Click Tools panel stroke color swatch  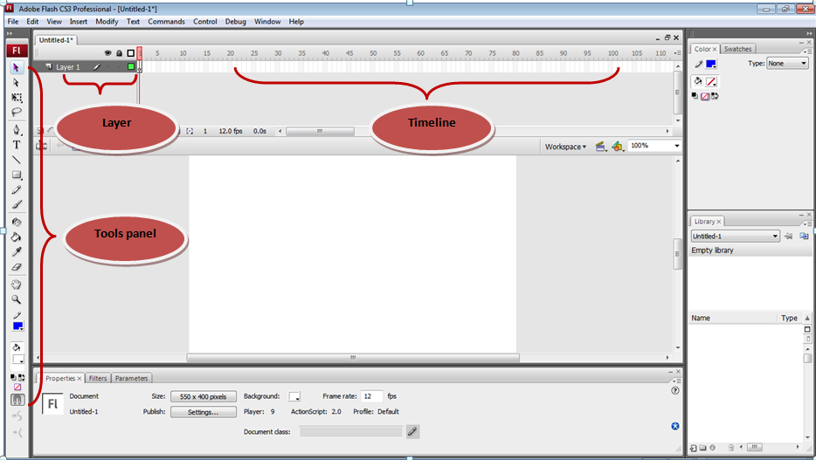[17, 326]
